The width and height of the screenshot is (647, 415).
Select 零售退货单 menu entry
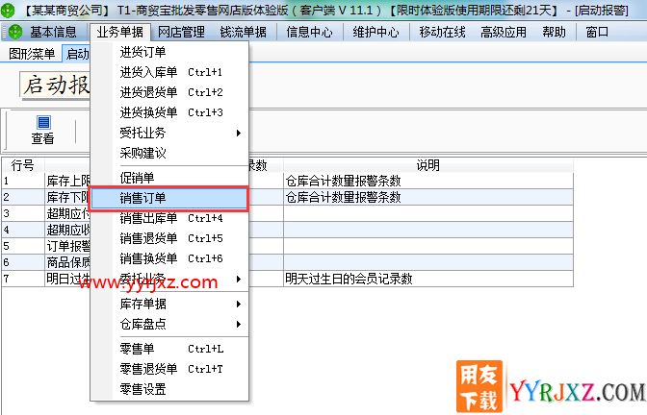click(x=169, y=369)
